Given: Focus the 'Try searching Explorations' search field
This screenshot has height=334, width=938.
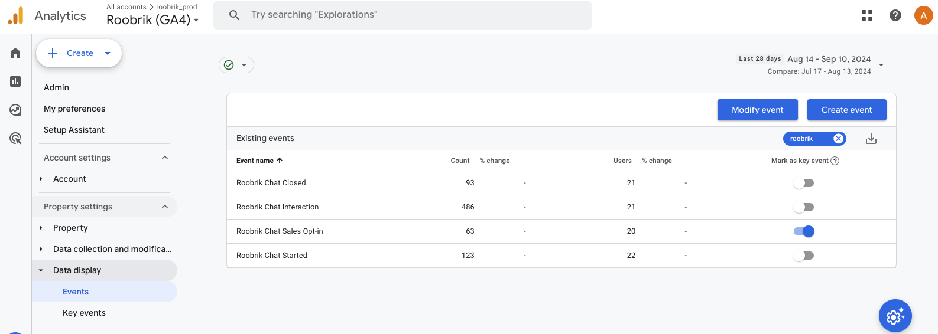Looking at the screenshot, I should point(403,15).
